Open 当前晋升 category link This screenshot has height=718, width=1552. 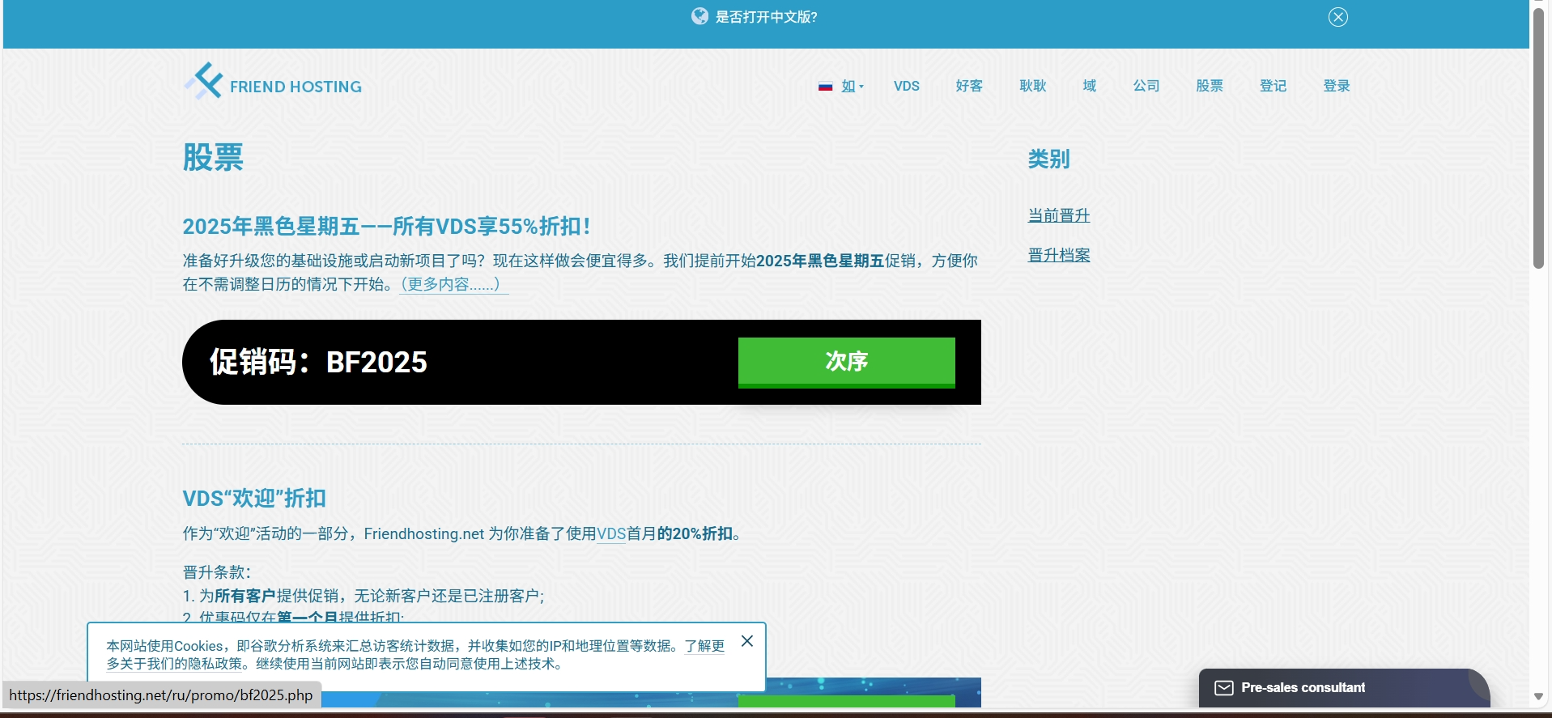[1058, 215]
